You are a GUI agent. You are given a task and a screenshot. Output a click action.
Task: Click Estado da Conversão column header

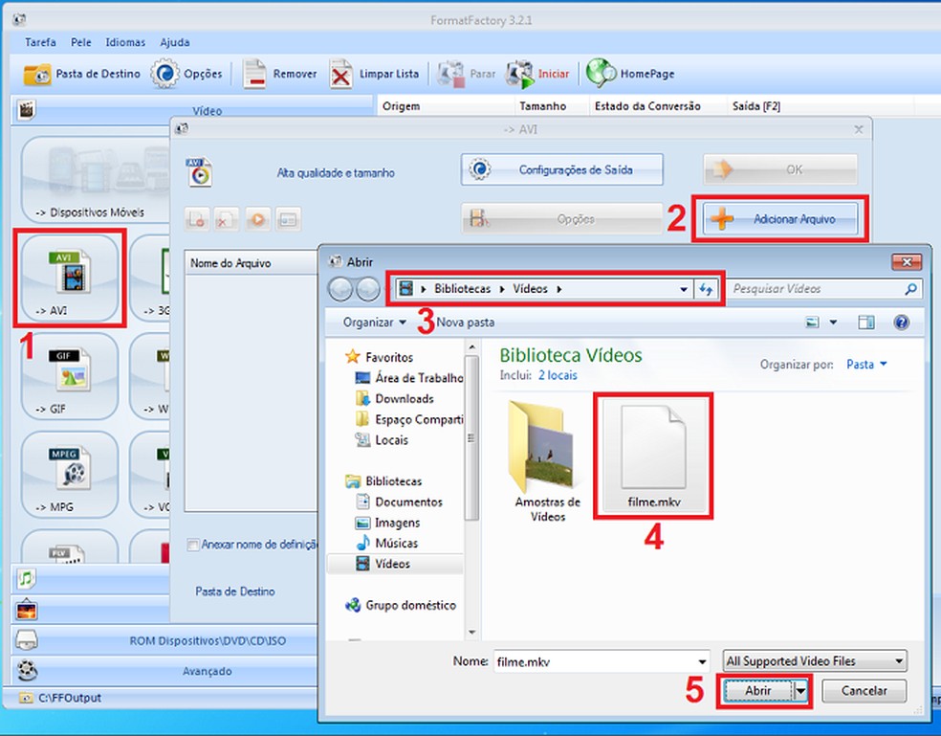(x=658, y=106)
